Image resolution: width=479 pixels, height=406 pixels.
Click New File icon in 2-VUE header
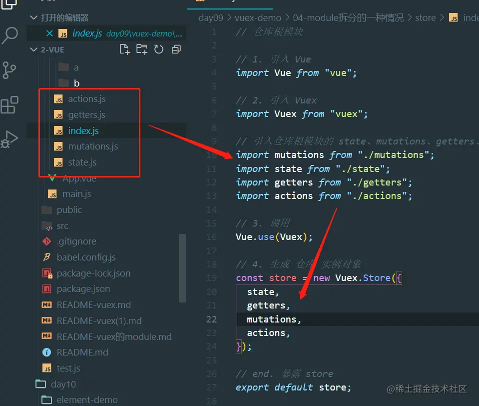[x=125, y=49]
